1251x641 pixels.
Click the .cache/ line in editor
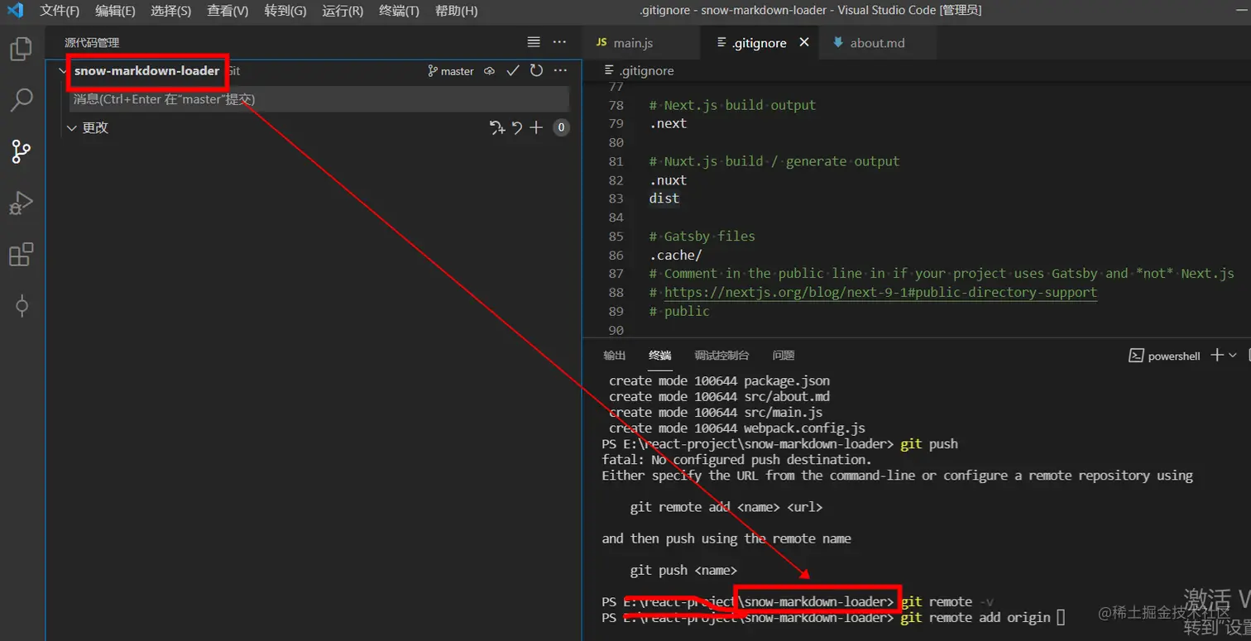pos(676,255)
